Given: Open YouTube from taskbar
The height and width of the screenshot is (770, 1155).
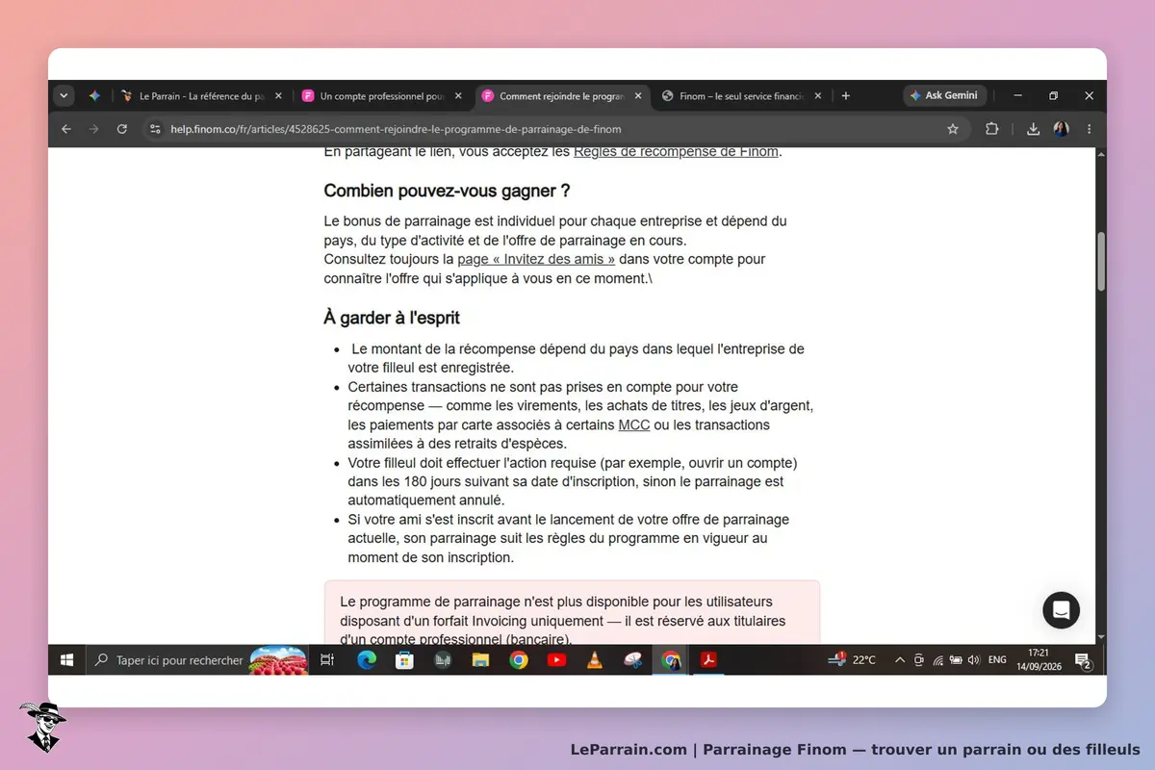Looking at the screenshot, I should (556, 660).
